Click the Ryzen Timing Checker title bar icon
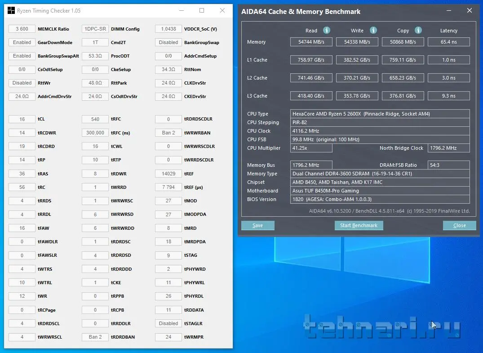483x353 pixels. pos(11,10)
